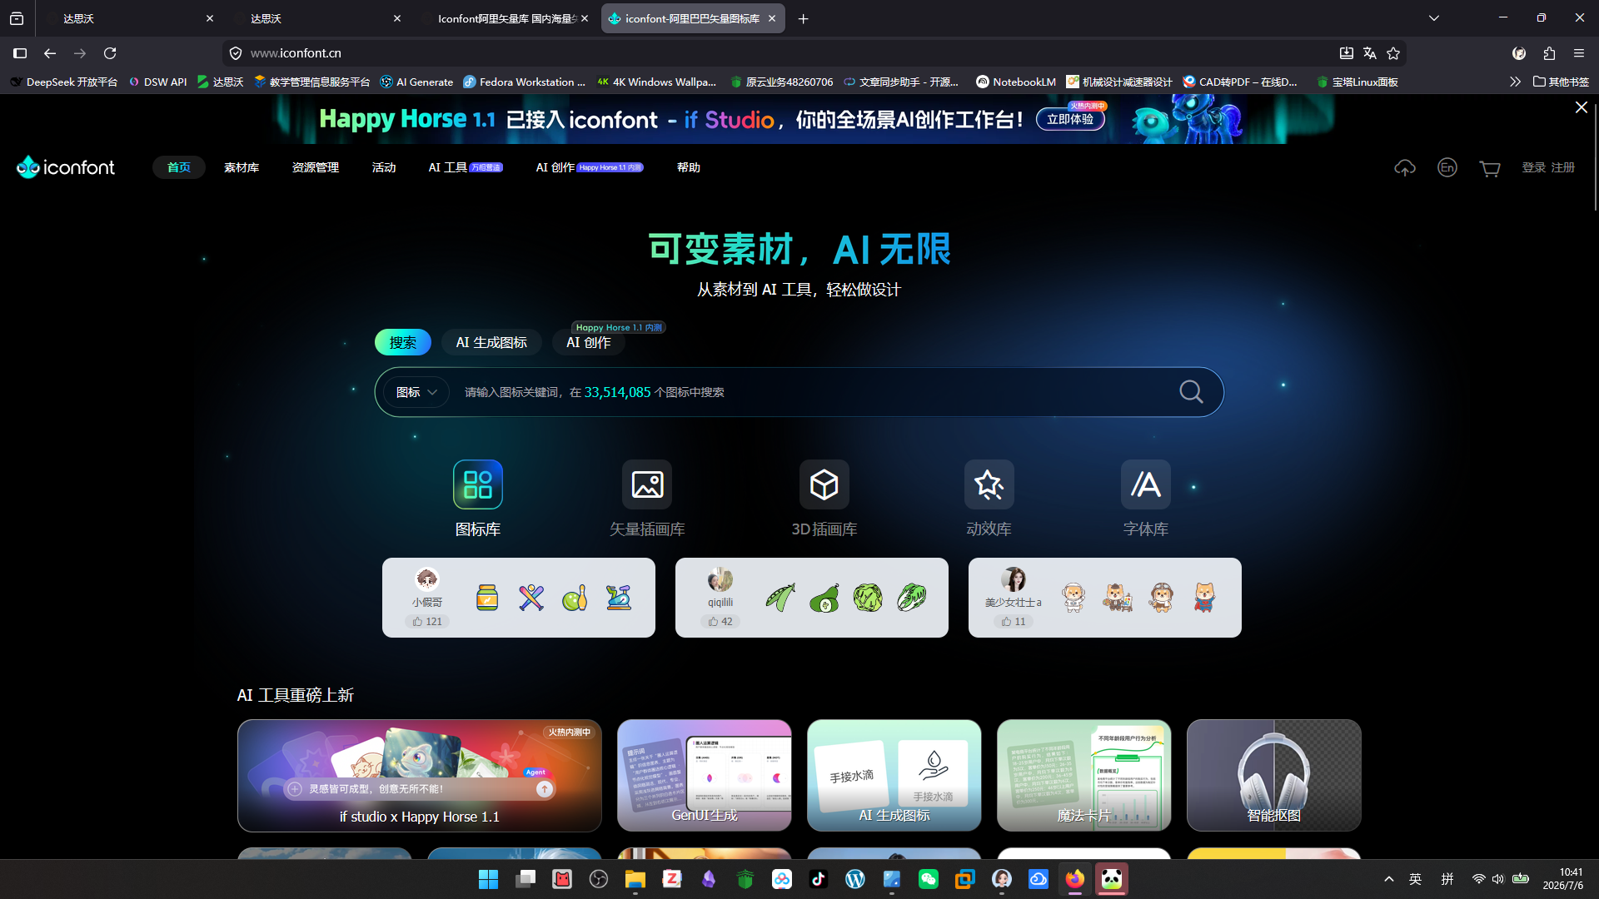Switch to Iconfont阿里矢量库 browser tab

click(x=504, y=18)
